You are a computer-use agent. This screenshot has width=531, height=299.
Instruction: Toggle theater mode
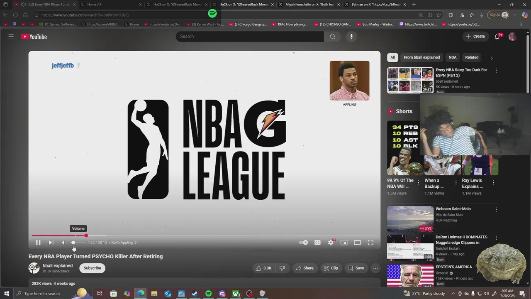pyautogui.click(x=357, y=243)
